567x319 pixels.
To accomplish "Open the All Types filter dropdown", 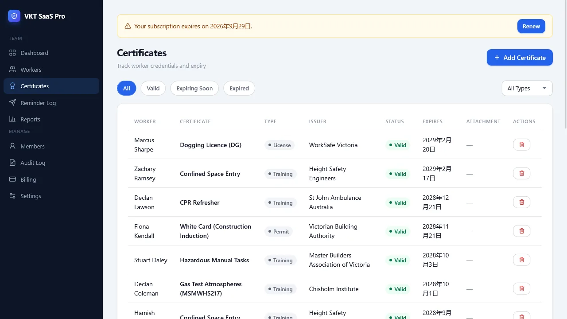I will click(x=527, y=88).
